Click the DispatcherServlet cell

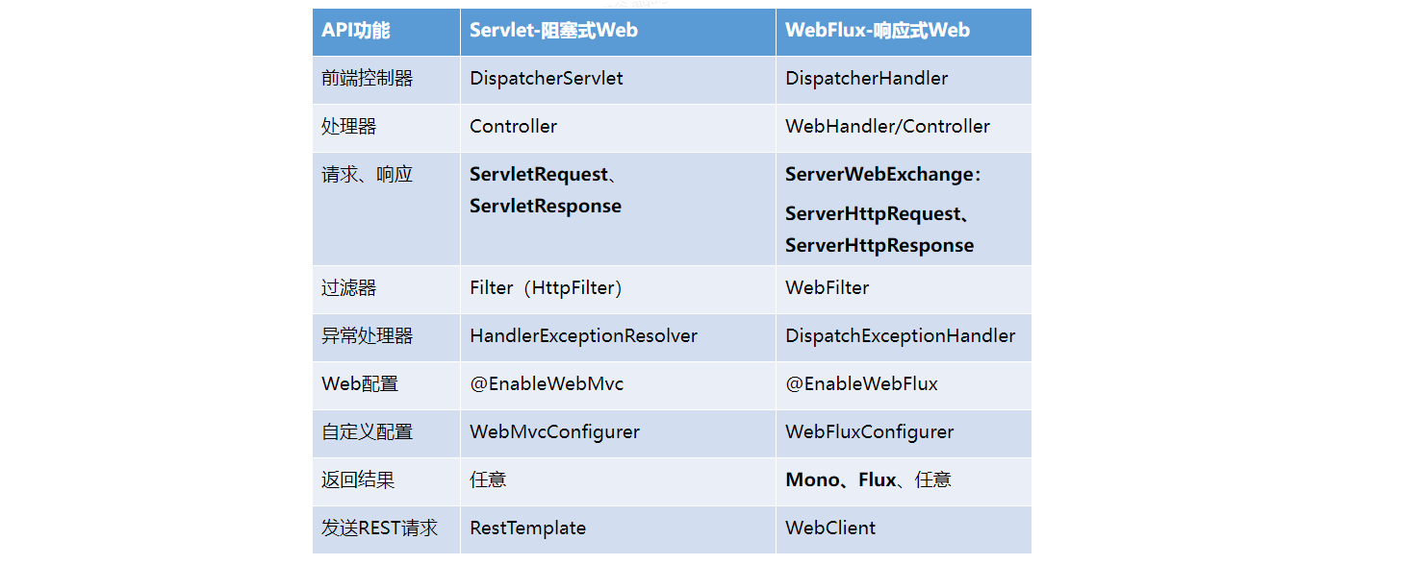618,80
